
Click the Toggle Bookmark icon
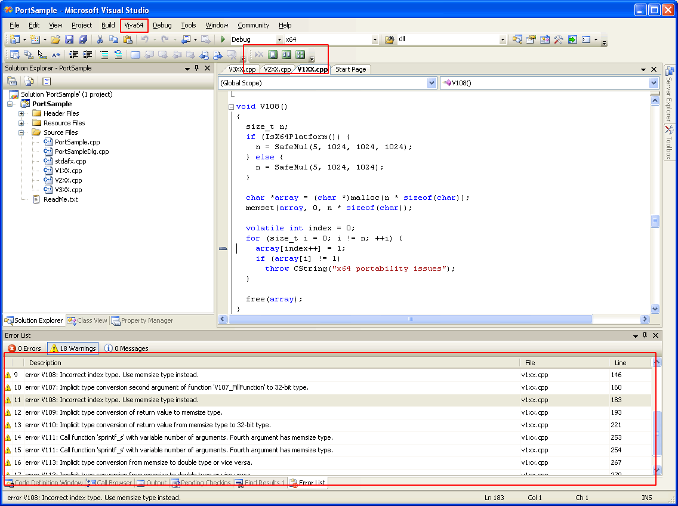pos(135,55)
